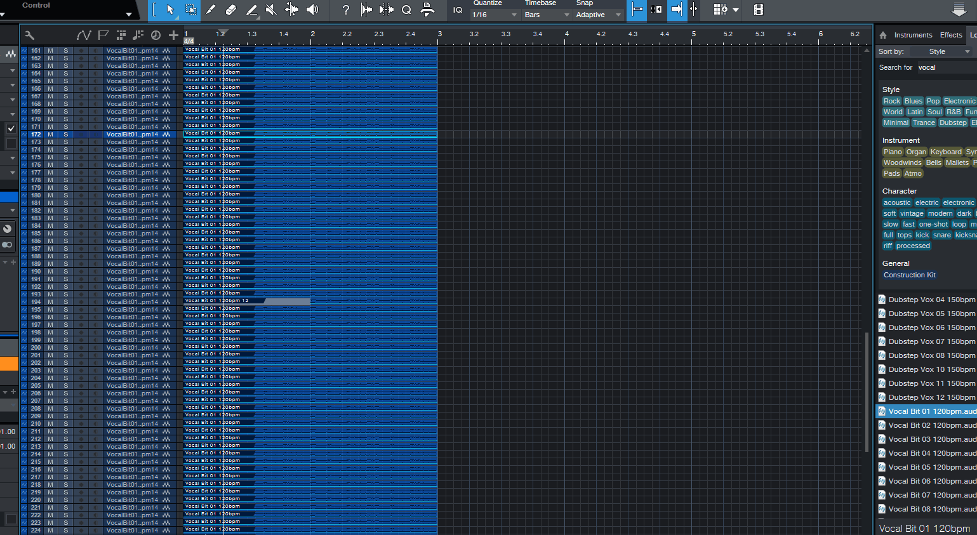Switch to the Instruments browser tab
977x535 pixels.
(913, 35)
